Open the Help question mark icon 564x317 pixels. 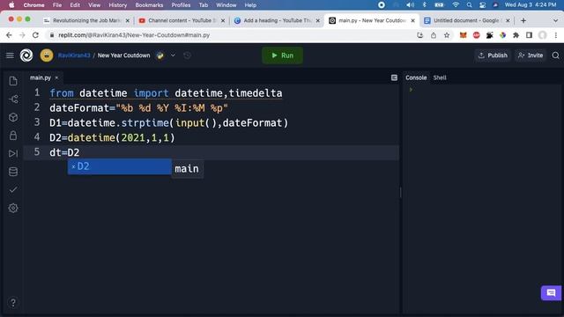pos(13,303)
